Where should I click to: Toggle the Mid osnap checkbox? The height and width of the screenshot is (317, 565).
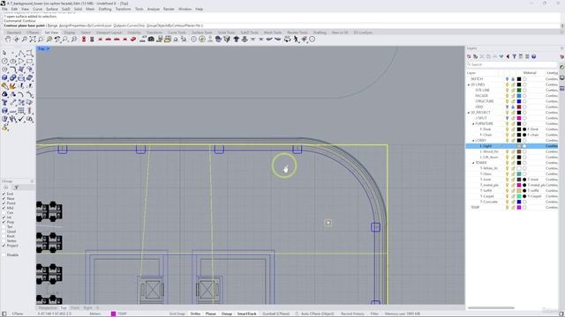(x=4, y=208)
